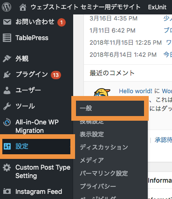Select プライバシー in the settings submenu
The width and height of the screenshot is (172, 199).
[x=98, y=186]
